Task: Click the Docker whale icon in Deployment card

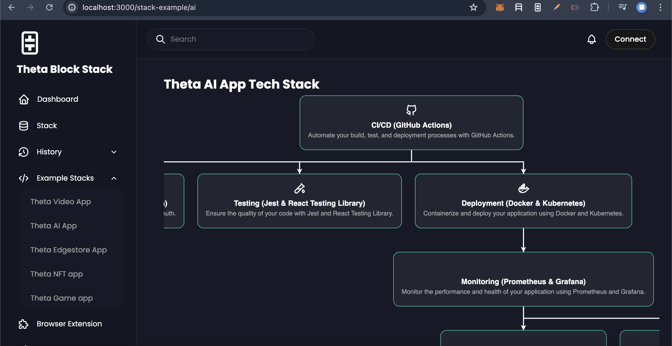Action: pyautogui.click(x=523, y=188)
